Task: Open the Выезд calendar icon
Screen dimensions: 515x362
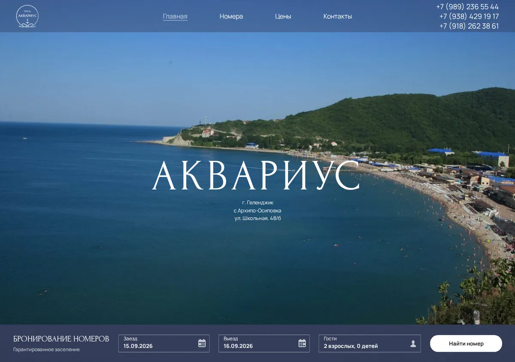Action: coord(302,343)
